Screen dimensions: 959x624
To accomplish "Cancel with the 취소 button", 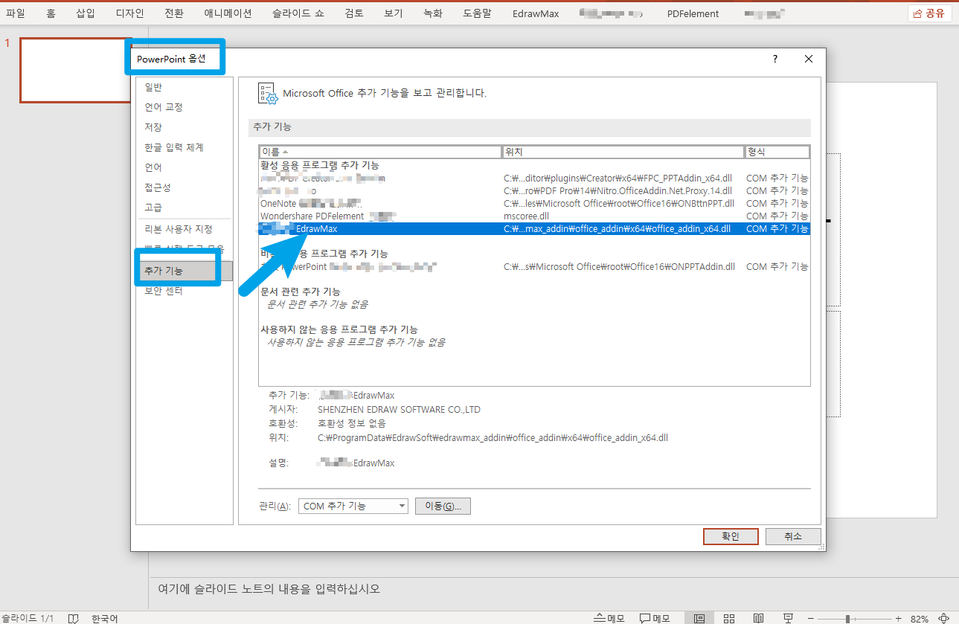I will [x=793, y=536].
